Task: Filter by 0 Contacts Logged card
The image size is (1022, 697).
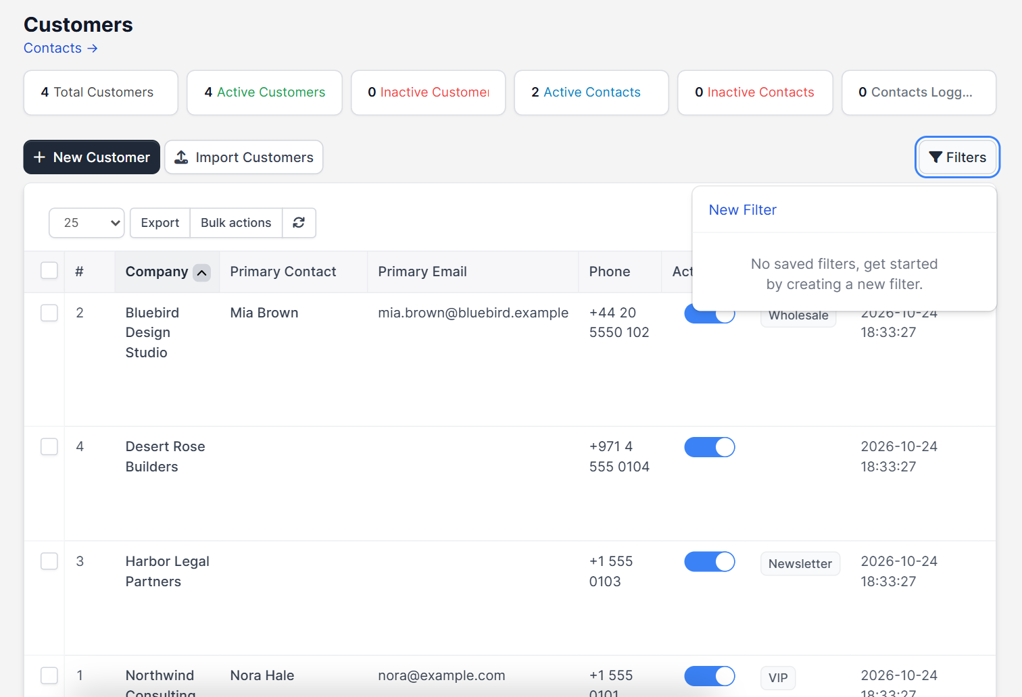Action: (x=919, y=93)
